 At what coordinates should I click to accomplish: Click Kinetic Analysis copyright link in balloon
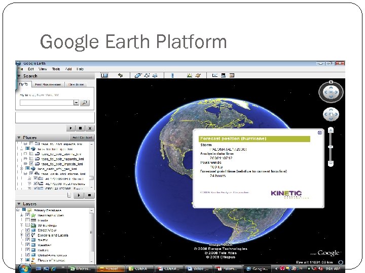pyautogui.click(x=225, y=193)
